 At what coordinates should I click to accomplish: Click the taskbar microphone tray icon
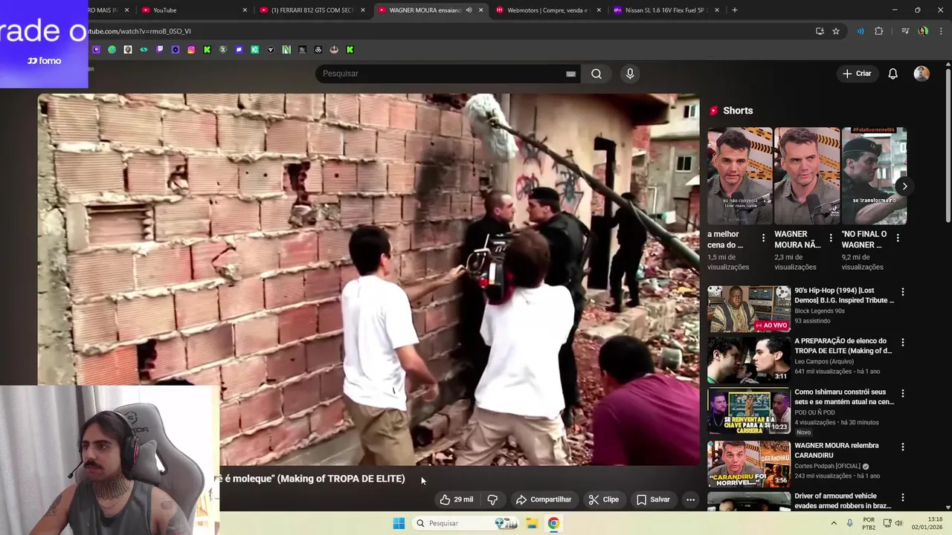[849, 523]
